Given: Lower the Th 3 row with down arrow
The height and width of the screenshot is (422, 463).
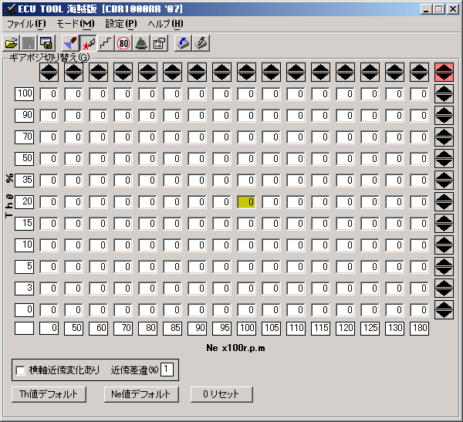Looking at the screenshot, I should pos(444,292).
